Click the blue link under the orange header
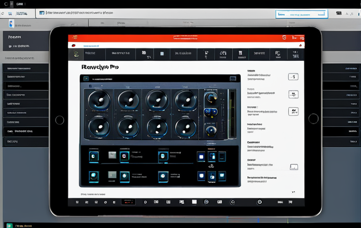Screen dimensions: 361x228 (x=91, y=46)
